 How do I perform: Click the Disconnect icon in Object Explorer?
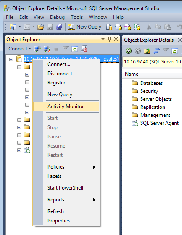click(47, 49)
